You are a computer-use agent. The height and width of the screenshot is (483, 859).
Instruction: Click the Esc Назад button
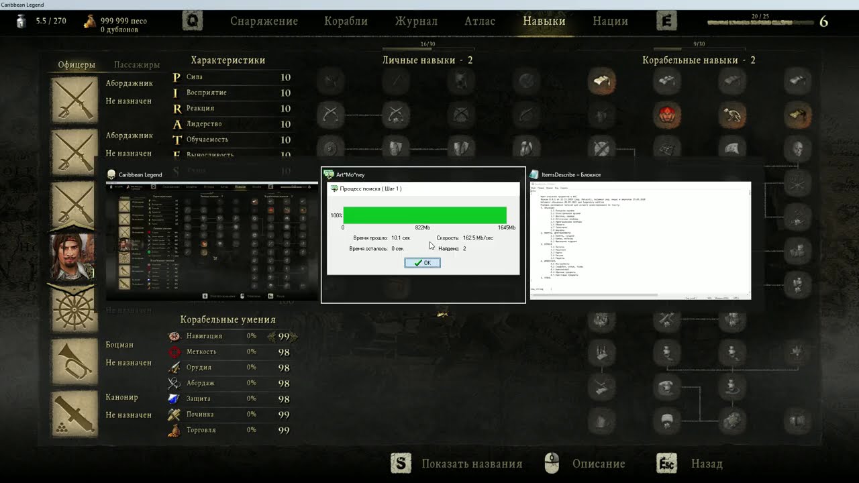tap(690, 464)
